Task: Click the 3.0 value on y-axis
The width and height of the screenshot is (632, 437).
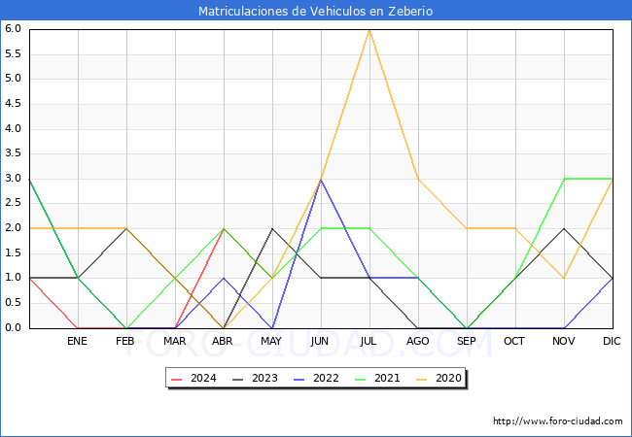Action: (x=13, y=178)
